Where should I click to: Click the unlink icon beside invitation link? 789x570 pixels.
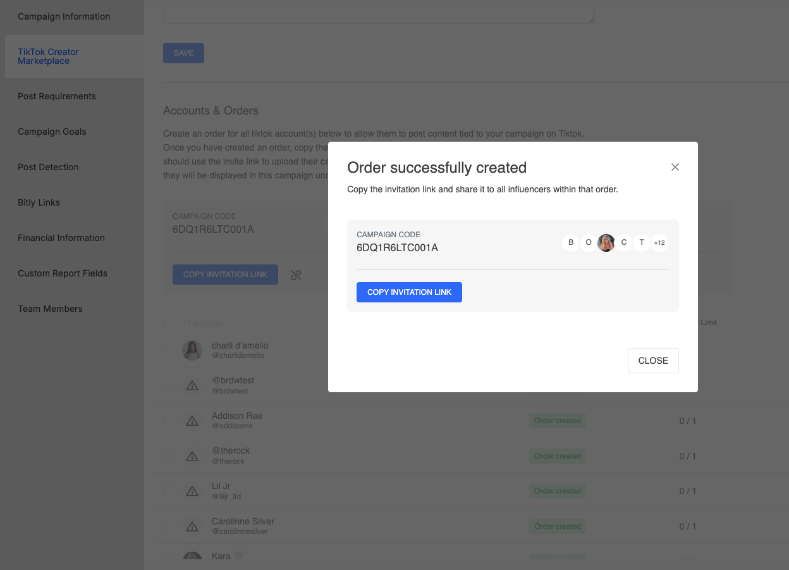[296, 275]
